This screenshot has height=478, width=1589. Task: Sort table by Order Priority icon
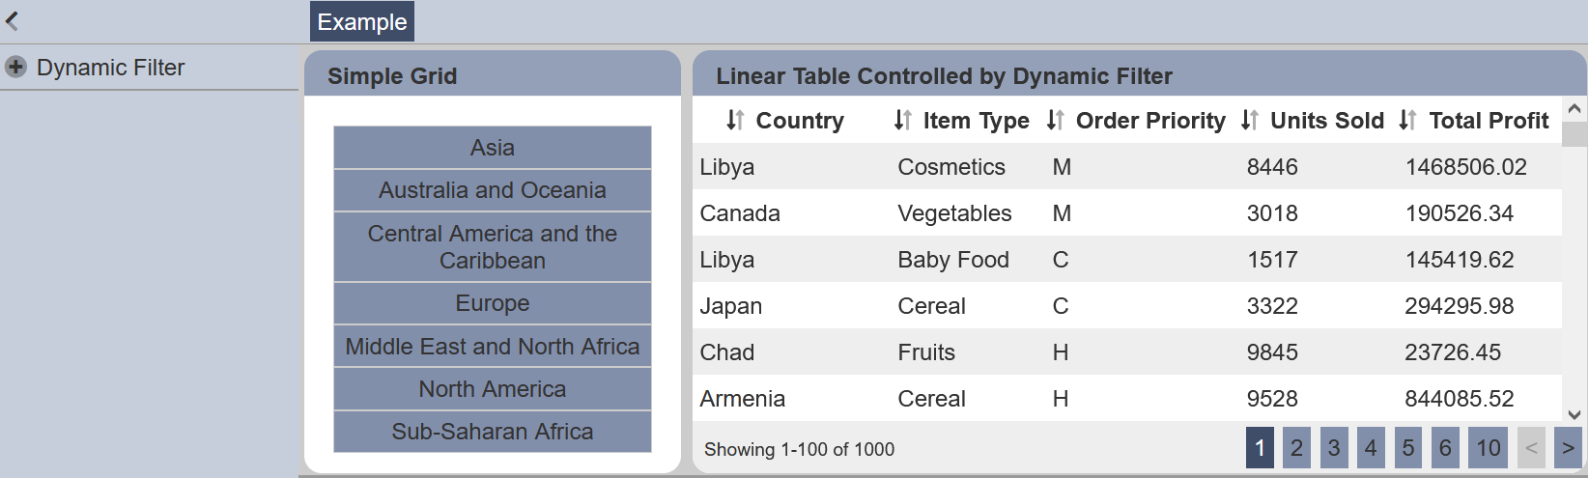pos(1055,120)
